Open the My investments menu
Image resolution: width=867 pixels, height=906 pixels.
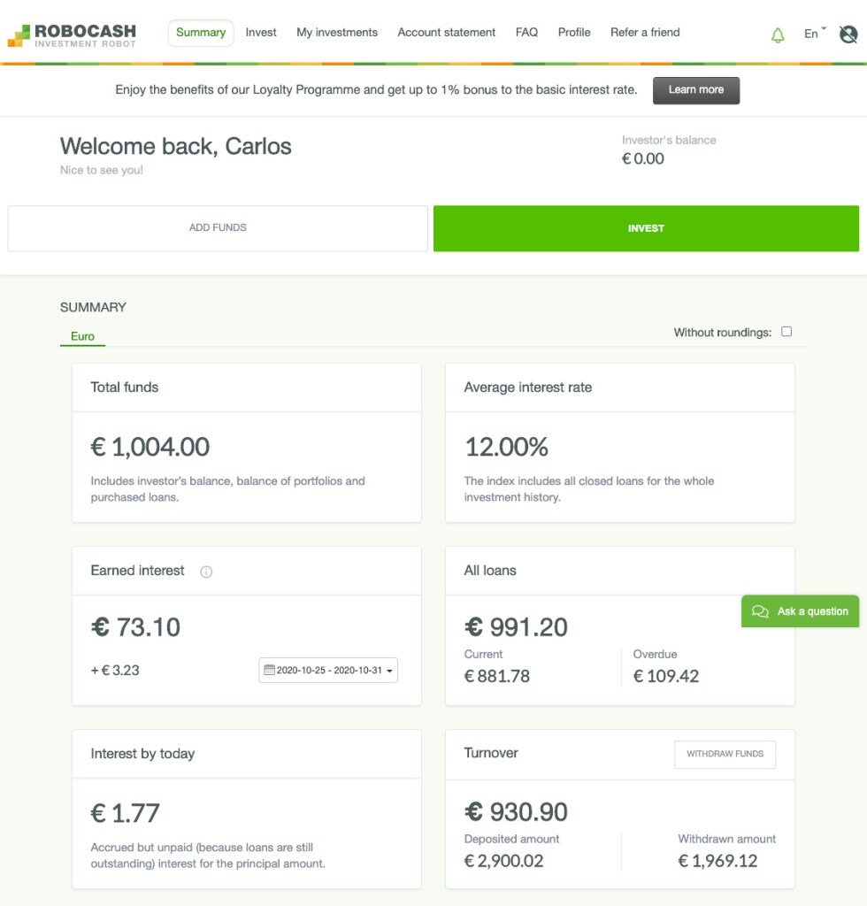coord(337,32)
